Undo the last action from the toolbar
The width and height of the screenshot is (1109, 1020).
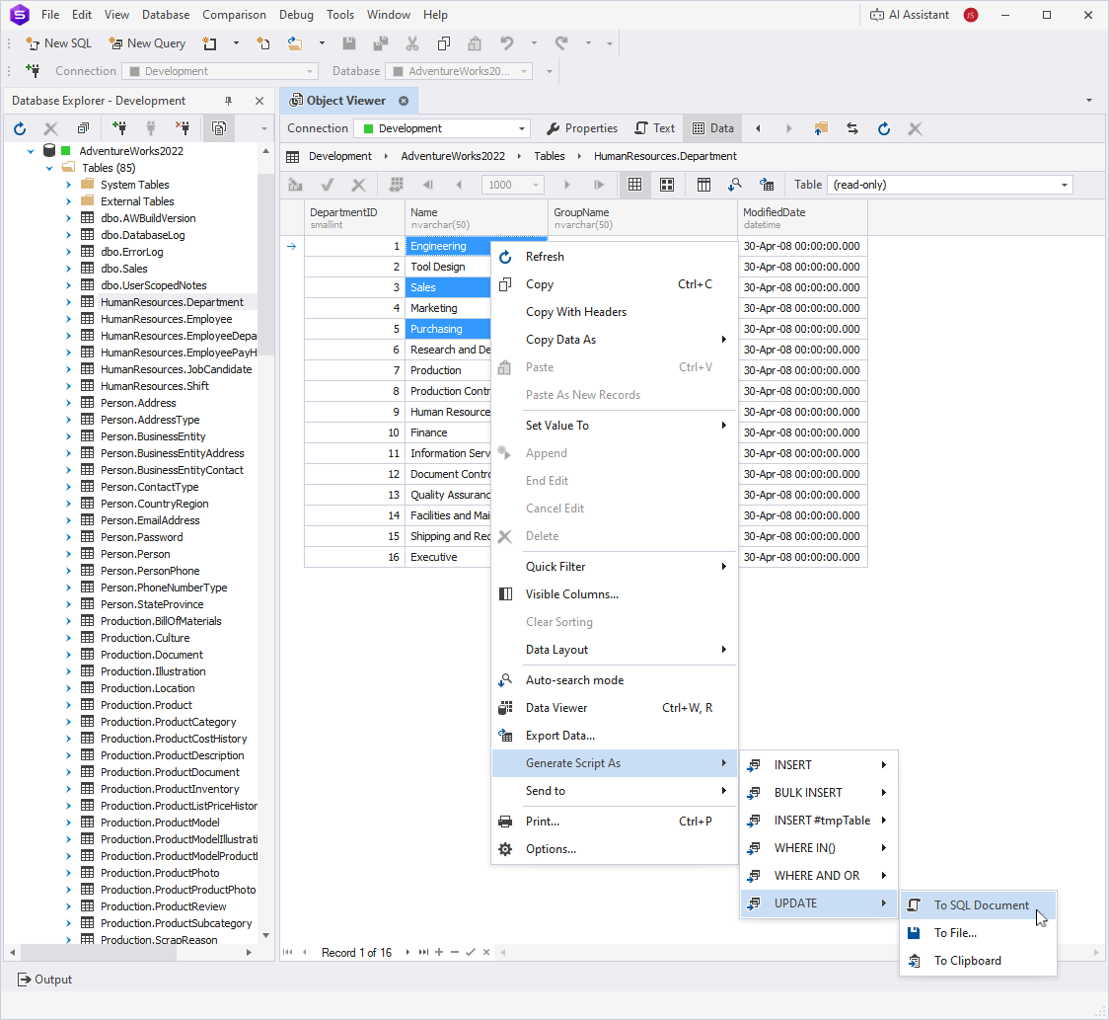pos(506,42)
